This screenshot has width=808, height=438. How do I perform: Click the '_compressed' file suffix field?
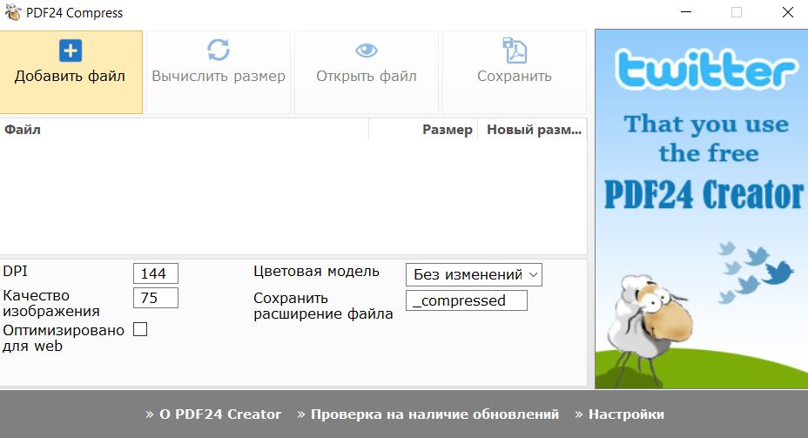point(467,300)
